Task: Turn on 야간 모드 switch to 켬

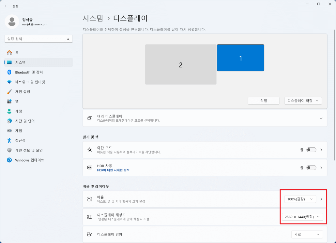Action: pyautogui.click(x=311, y=150)
